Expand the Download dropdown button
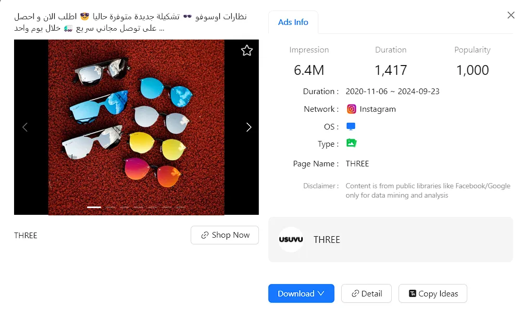 point(301,293)
